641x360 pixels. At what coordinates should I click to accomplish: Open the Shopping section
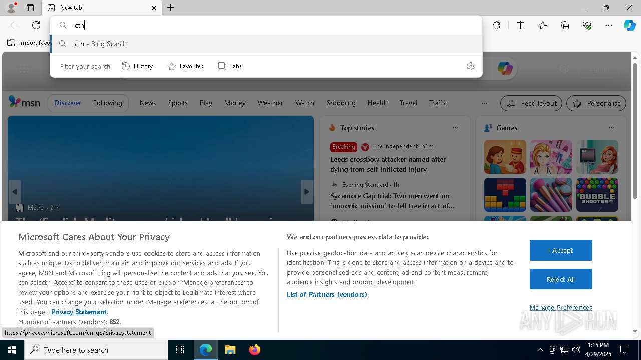click(x=341, y=103)
